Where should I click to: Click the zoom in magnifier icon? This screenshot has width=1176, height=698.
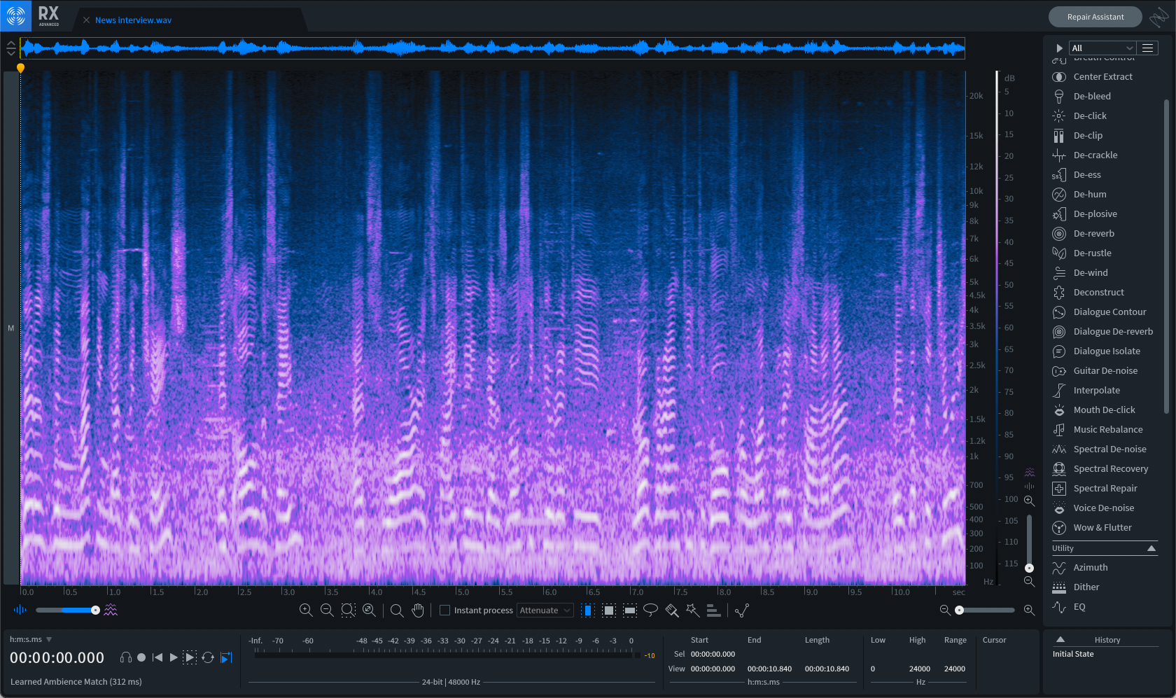point(306,610)
